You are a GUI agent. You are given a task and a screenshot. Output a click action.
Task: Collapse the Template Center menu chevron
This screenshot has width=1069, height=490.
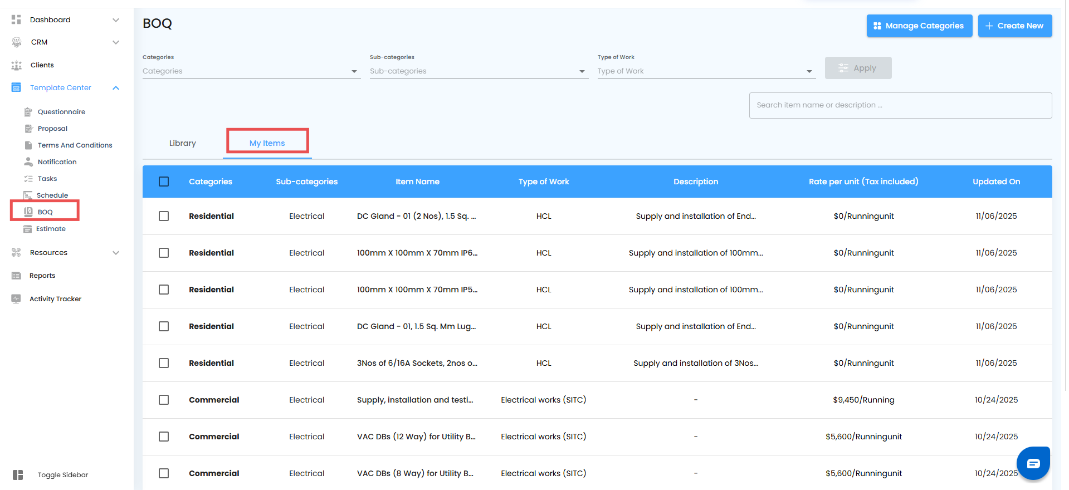116,88
